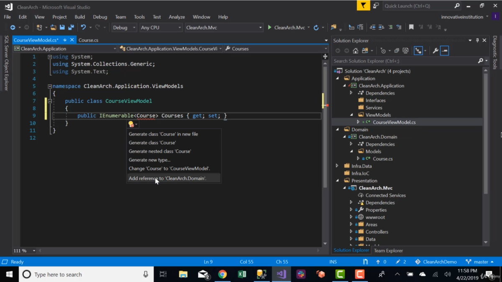Screen dimensions: 502x282
Task: Click the Search Solution Explorer input field
Action: tap(405, 61)
